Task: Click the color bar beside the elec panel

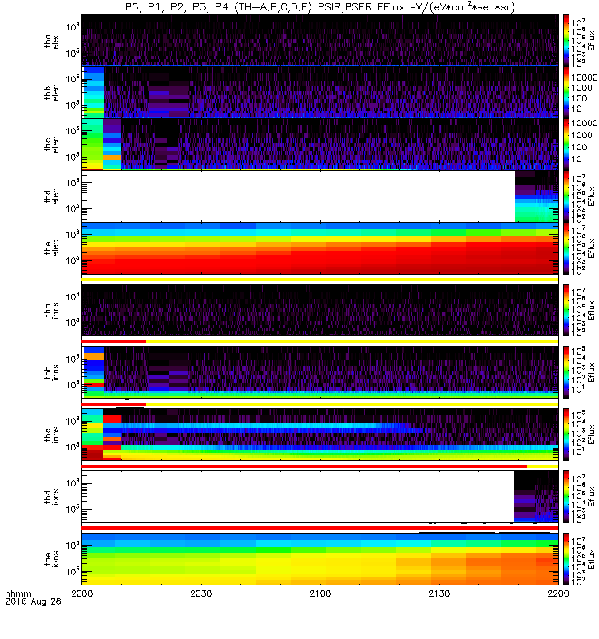Action: 566,248
